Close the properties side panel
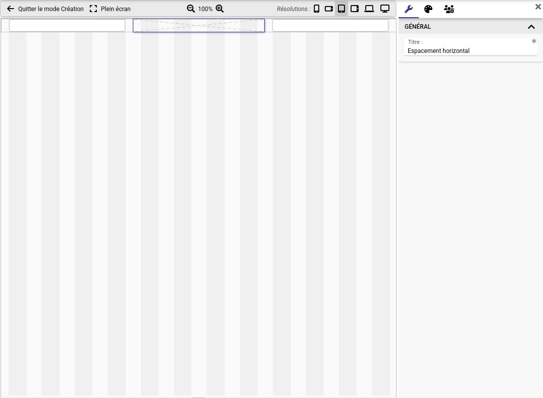The image size is (543, 398). (538, 7)
